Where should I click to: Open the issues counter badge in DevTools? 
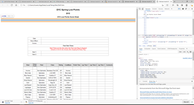coord(179,9)
